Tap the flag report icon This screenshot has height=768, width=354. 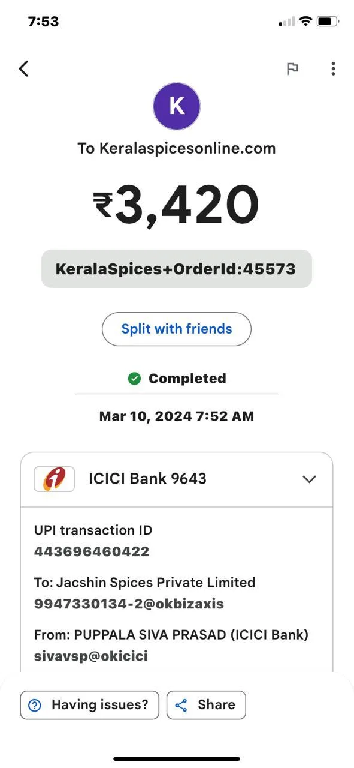[292, 69]
